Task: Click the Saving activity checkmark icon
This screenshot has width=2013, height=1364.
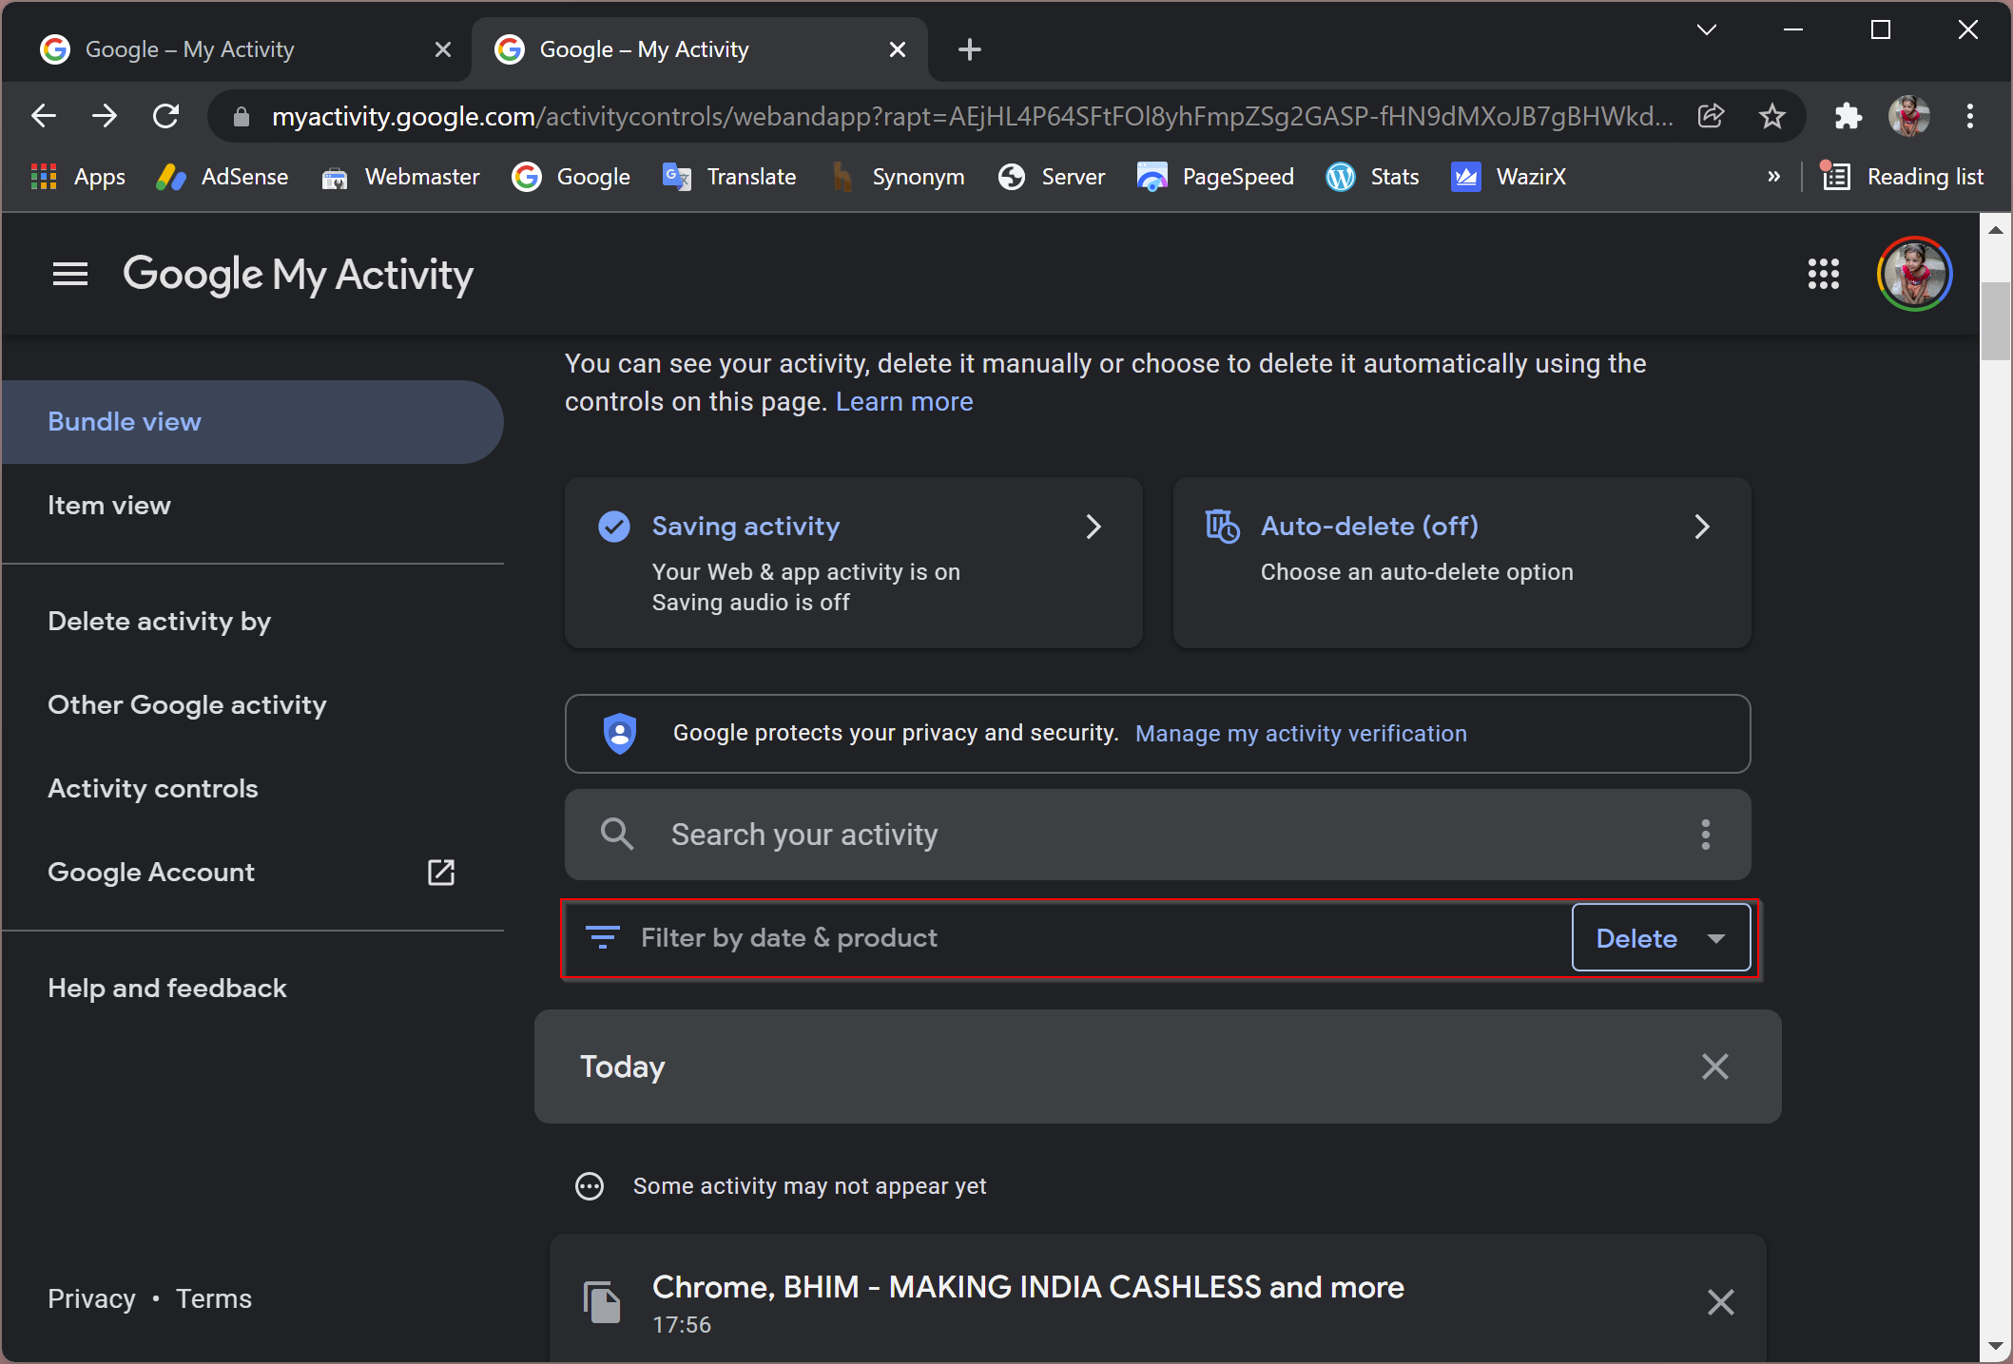Action: (x=614, y=526)
